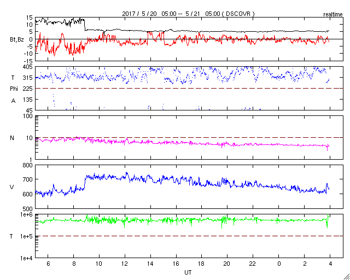Click the '14' hour tick on UT axis
Screen dimensions: 350x280
pos(150,264)
